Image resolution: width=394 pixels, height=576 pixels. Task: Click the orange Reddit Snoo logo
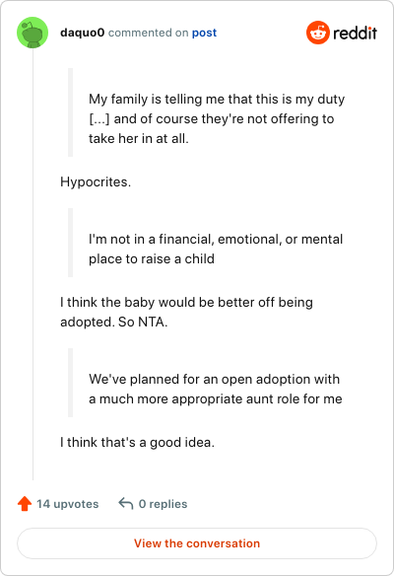(318, 33)
